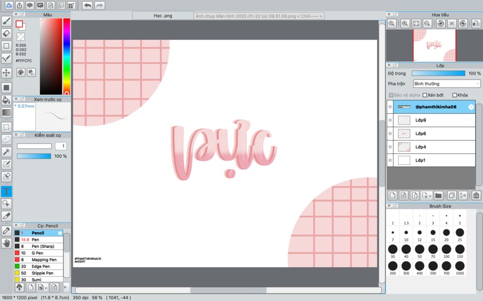Click the horizontal canvas scrollbar
Screen dimensions: 483x301
coord(228,290)
